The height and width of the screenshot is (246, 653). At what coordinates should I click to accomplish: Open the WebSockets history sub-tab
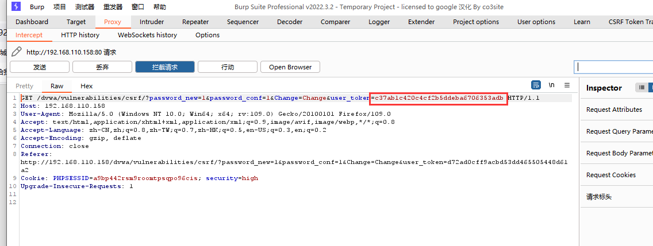click(147, 35)
